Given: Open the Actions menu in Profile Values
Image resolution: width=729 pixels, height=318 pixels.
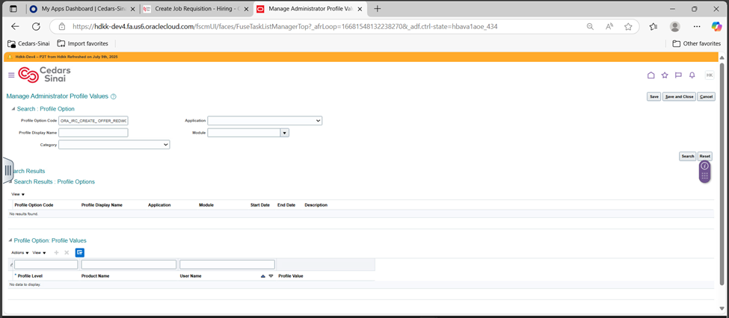Looking at the screenshot, I should [x=20, y=252].
